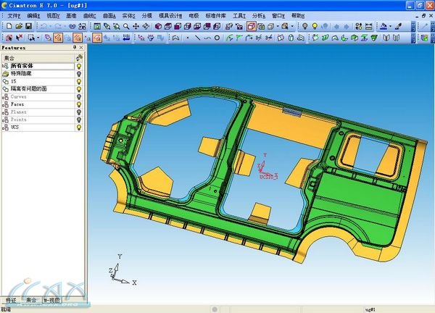The image size is (435, 313).
Task: Open dropdown arrow beside the gray cube render icon
Action: 278,26
